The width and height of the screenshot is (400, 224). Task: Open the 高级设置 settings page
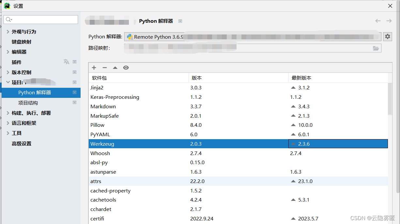tap(22, 143)
